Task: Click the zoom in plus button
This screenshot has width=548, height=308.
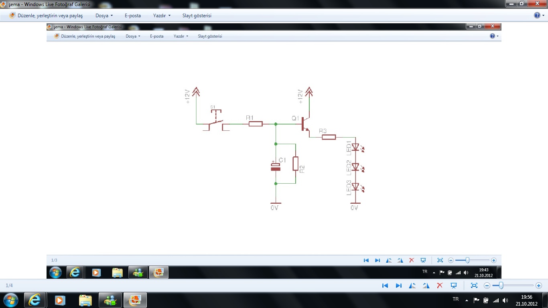Action: pos(539,286)
